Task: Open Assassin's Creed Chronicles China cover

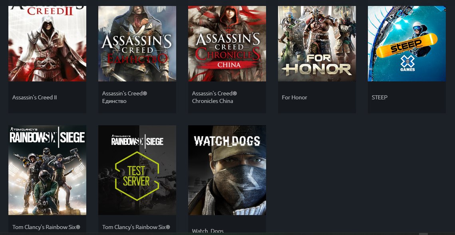Action: 227,43
